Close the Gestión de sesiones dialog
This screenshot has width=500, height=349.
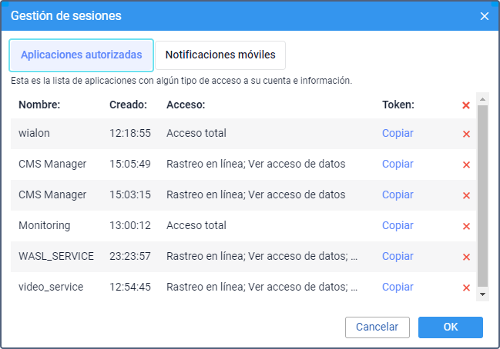pos(485,16)
